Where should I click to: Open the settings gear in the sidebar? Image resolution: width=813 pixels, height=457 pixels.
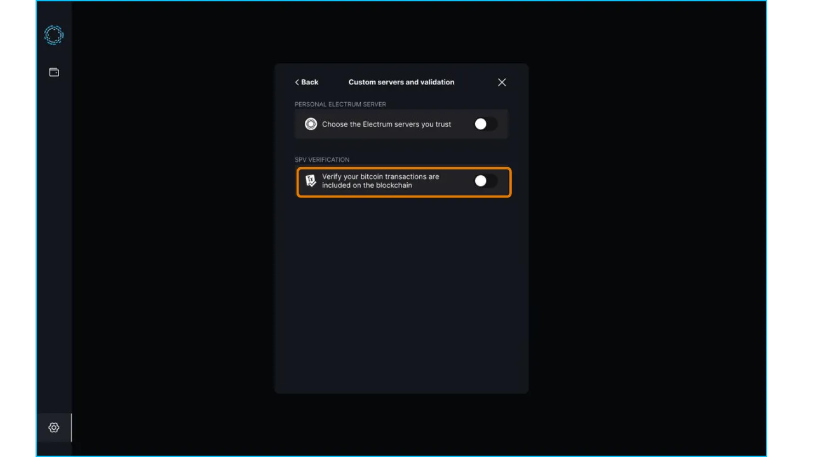tap(54, 428)
